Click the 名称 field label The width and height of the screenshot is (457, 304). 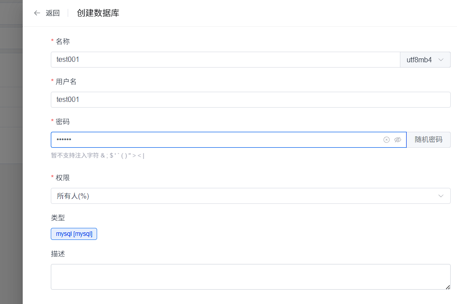62,41
